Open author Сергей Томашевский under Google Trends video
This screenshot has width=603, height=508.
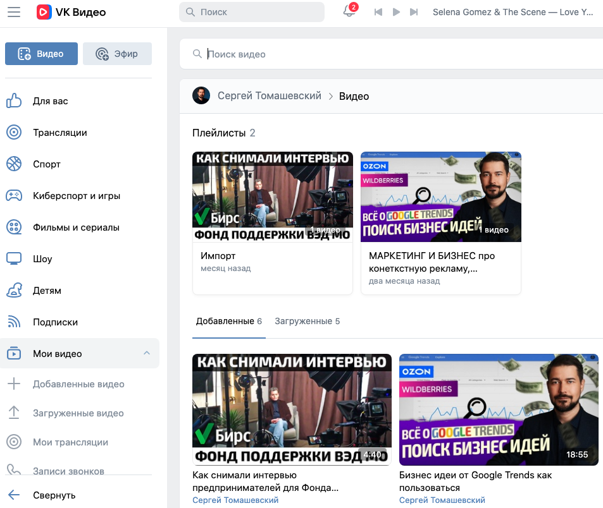coord(442,500)
